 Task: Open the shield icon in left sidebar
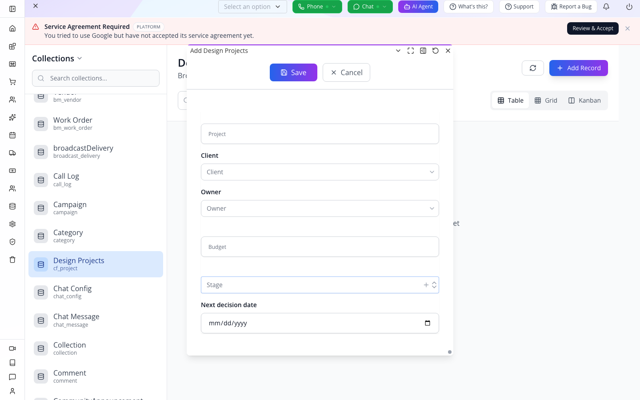coord(12,242)
